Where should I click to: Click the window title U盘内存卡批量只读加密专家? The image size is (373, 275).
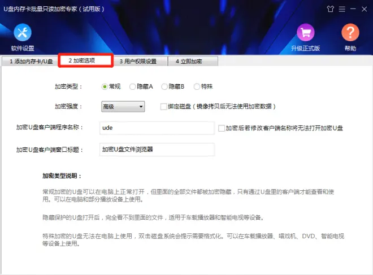coord(54,9)
